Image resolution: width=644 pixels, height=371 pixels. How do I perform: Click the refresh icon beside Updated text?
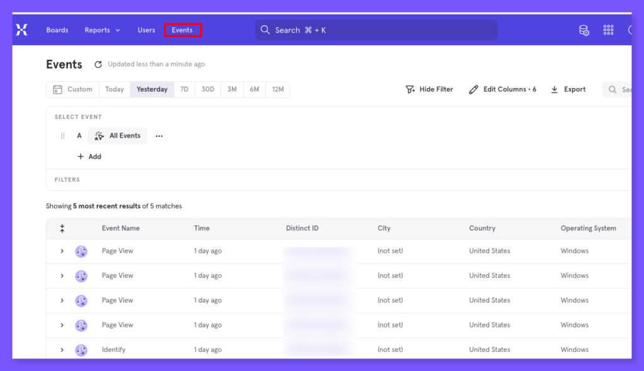[x=98, y=64]
